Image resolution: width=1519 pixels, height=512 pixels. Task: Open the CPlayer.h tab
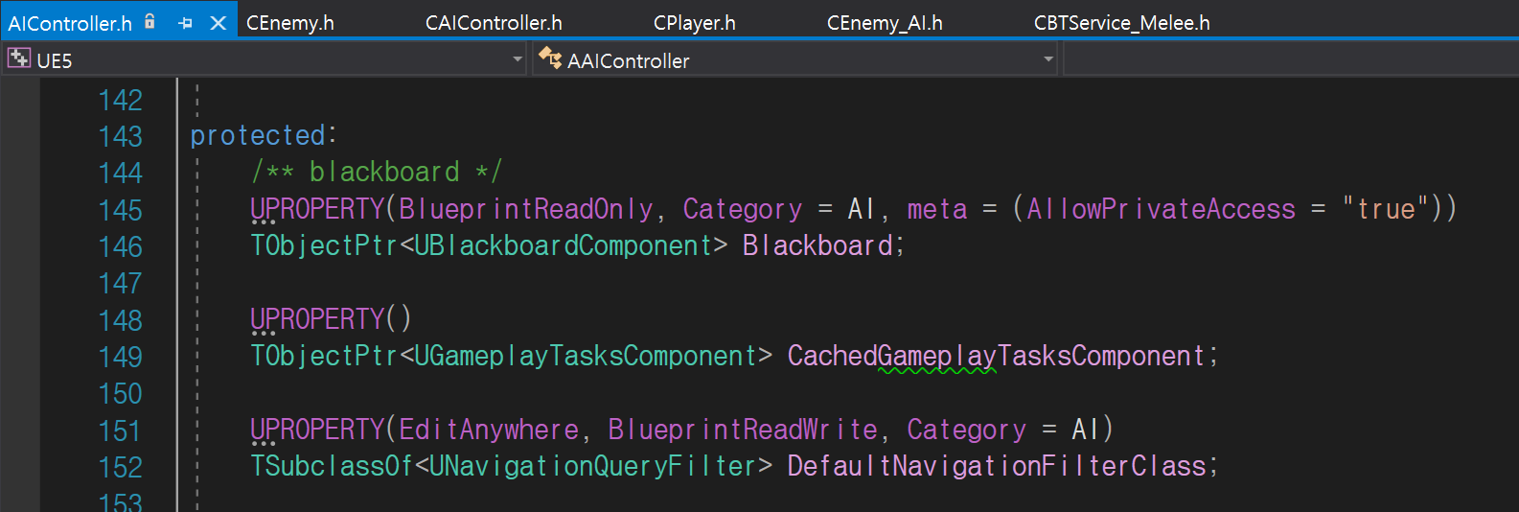(695, 23)
